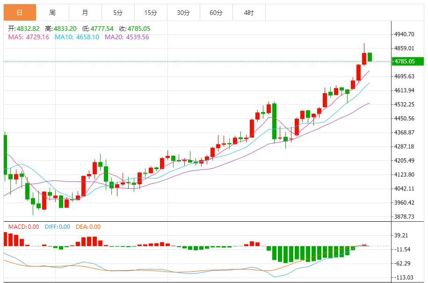Switch to the 5分 interval tab
Screen dimensions: 428x283
click(118, 13)
